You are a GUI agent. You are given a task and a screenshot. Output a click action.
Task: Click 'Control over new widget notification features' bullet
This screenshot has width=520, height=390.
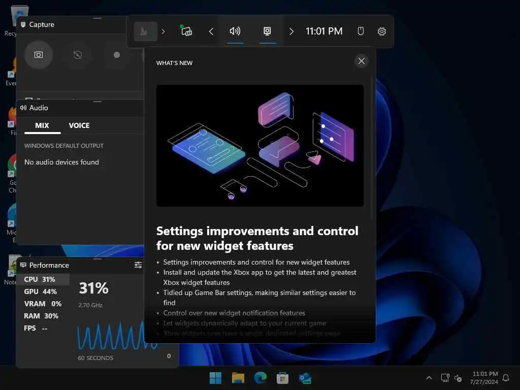(234, 313)
